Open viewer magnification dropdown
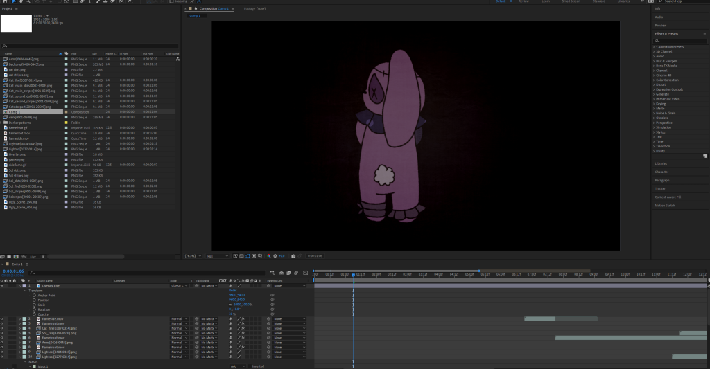 [193, 256]
